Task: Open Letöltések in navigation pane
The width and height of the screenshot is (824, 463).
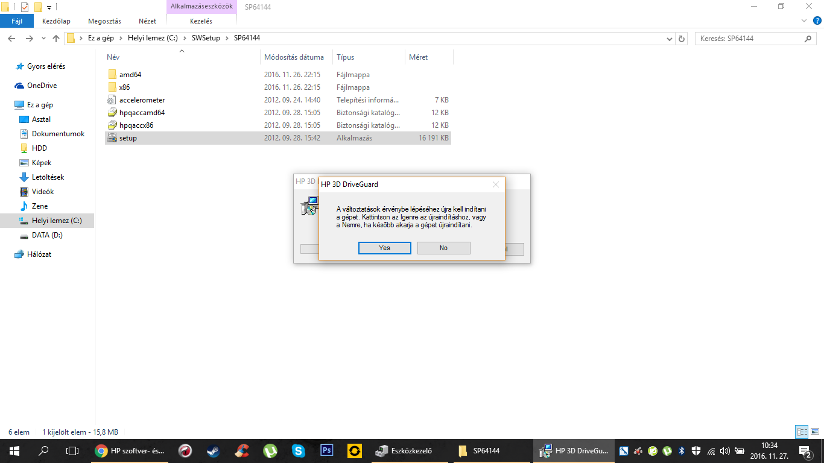Action: (48, 177)
